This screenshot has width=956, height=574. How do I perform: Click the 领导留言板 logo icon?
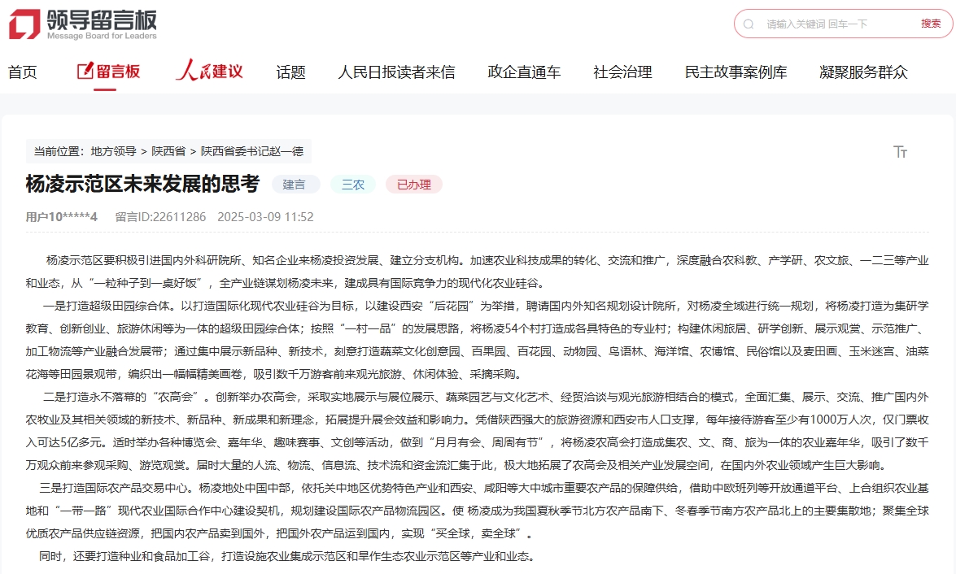point(23,23)
